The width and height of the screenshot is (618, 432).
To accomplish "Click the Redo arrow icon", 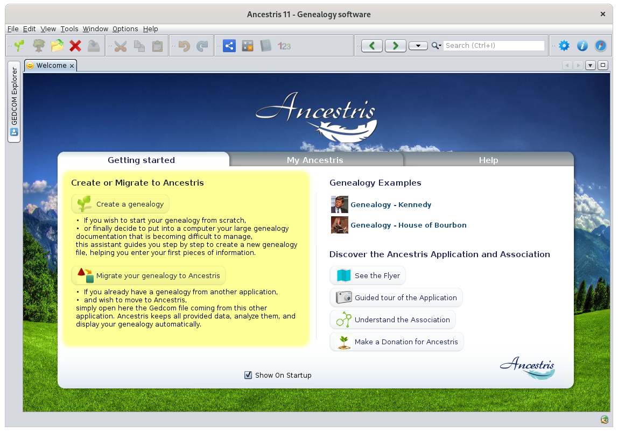I will pos(202,46).
